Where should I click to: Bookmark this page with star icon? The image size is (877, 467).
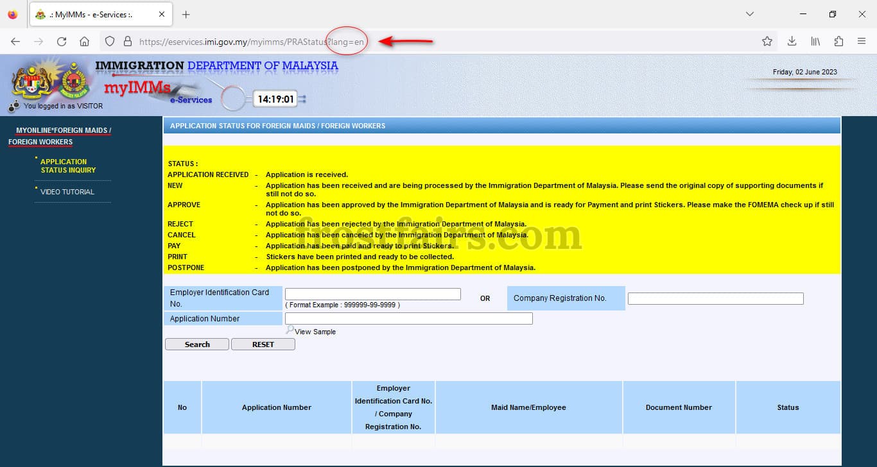point(767,41)
